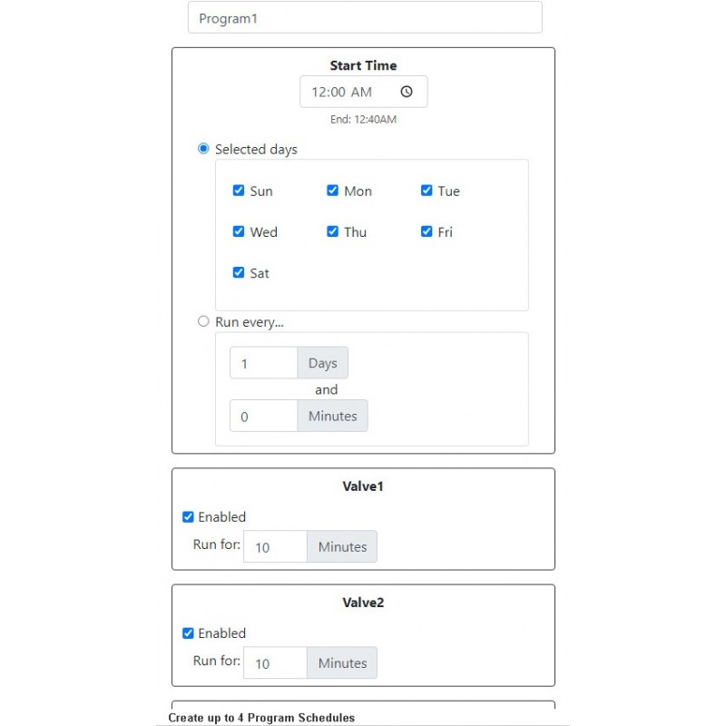726x726 pixels.
Task: Click the Run every Minutes number field
Action: [263, 416]
